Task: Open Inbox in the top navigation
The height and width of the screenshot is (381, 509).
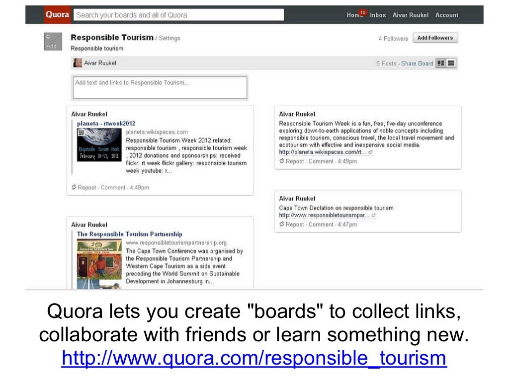Action: point(378,15)
